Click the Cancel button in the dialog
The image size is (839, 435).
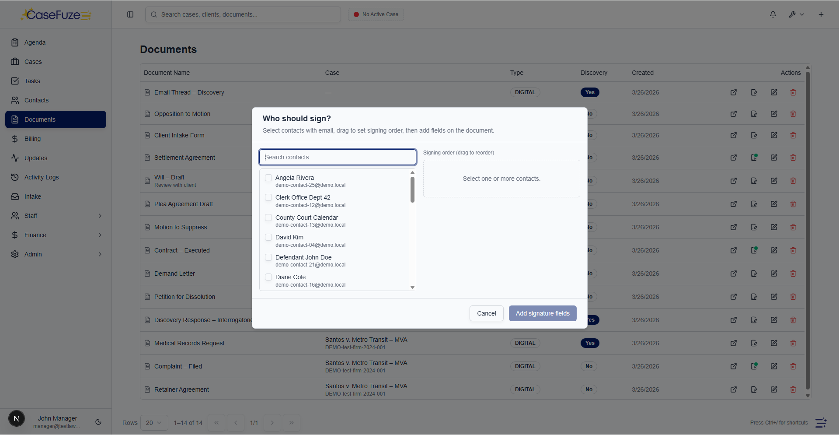(x=486, y=313)
